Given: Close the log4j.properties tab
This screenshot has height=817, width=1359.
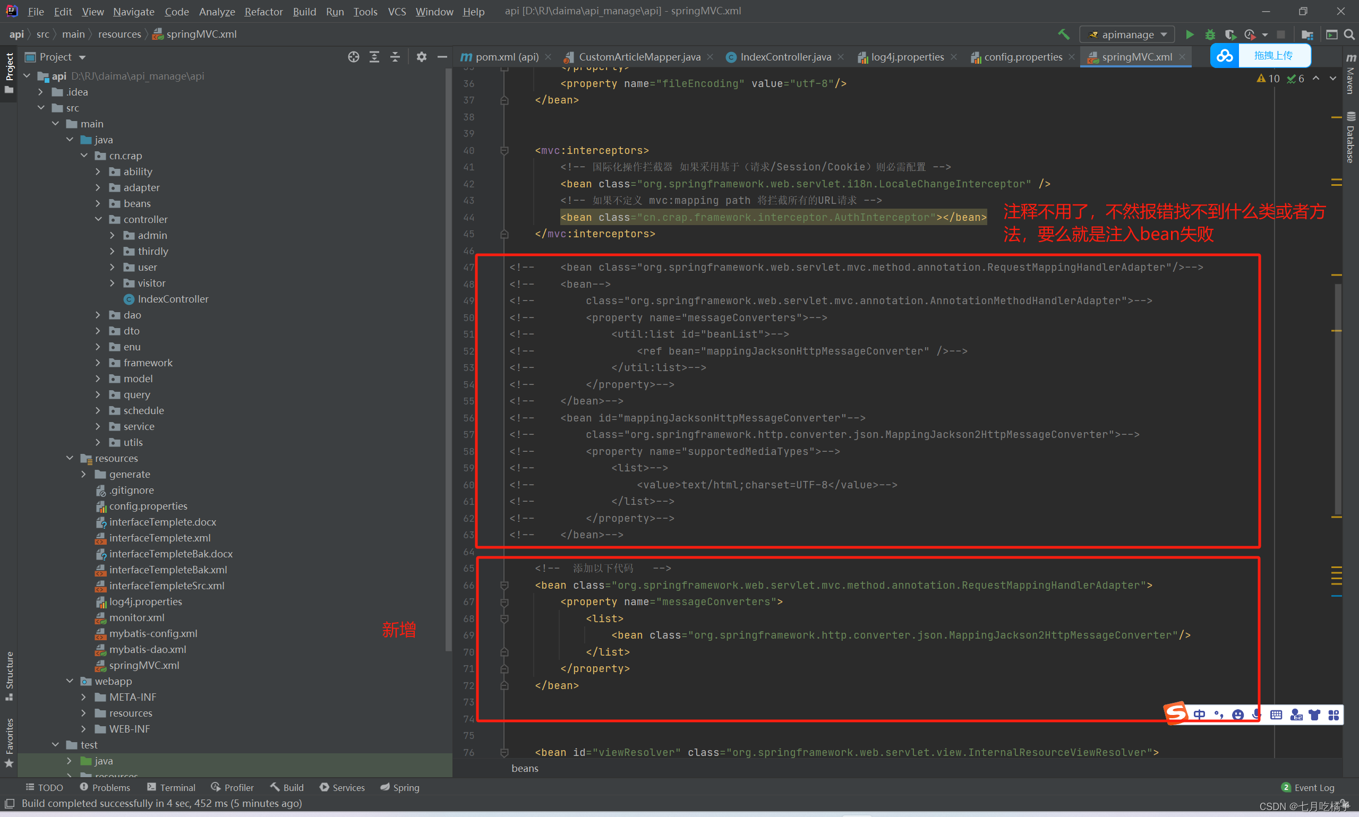Looking at the screenshot, I should 954,57.
